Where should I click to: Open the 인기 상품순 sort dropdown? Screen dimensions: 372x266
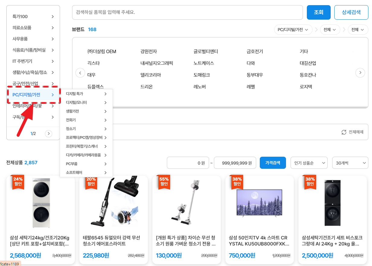pos(309,163)
